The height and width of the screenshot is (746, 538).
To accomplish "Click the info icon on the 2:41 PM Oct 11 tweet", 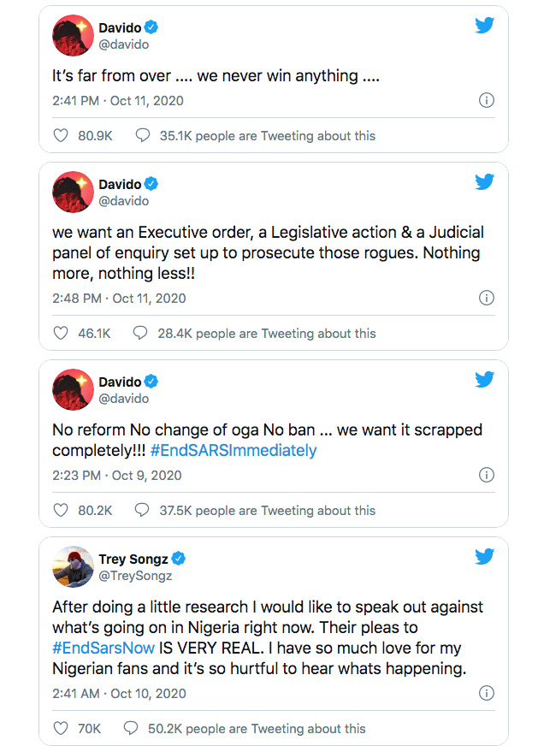I will coord(486,100).
